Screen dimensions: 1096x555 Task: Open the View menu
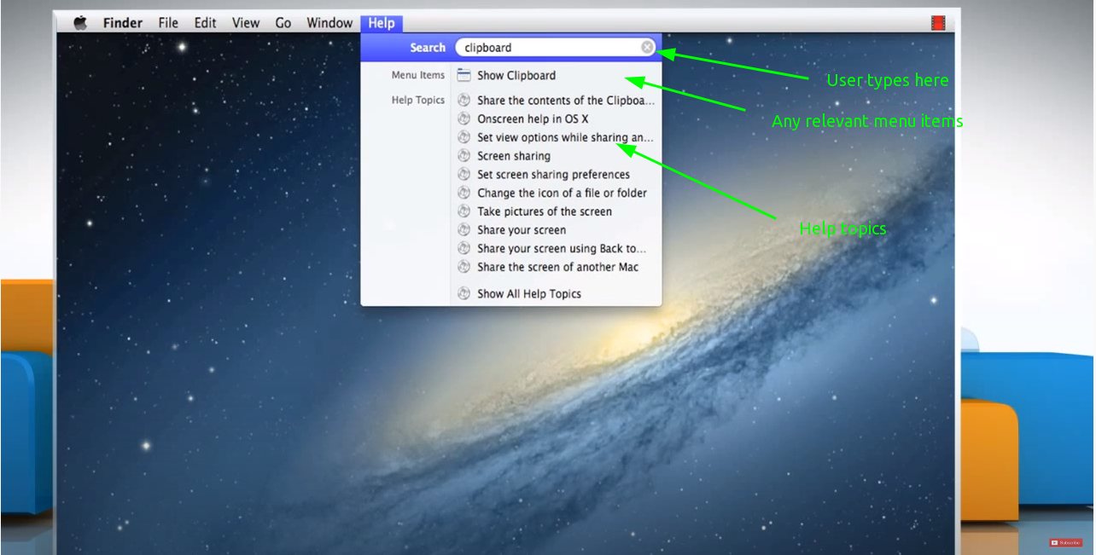[x=246, y=23]
